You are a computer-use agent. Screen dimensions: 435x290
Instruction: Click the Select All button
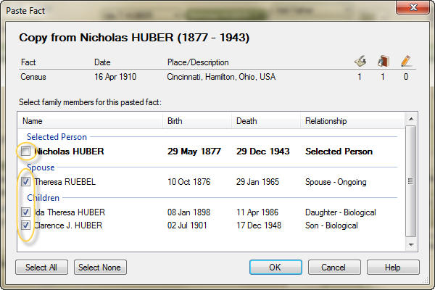(x=41, y=268)
